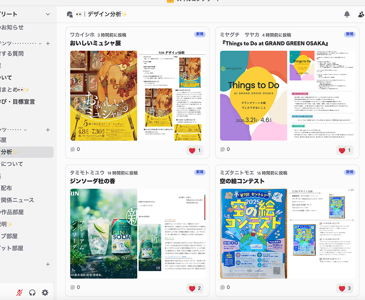Open the 空の絵コンテスト poster thumbnail

click(x=253, y=233)
